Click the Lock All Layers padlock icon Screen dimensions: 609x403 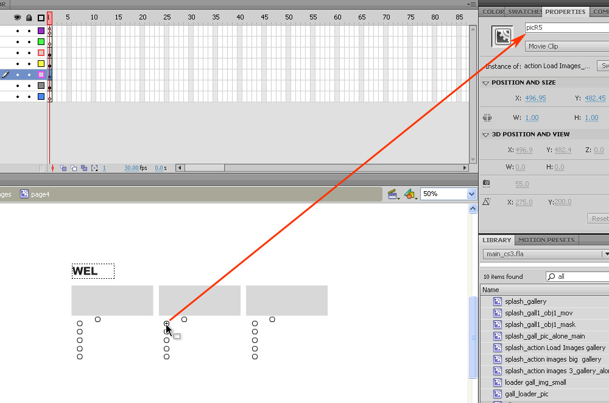[29, 18]
